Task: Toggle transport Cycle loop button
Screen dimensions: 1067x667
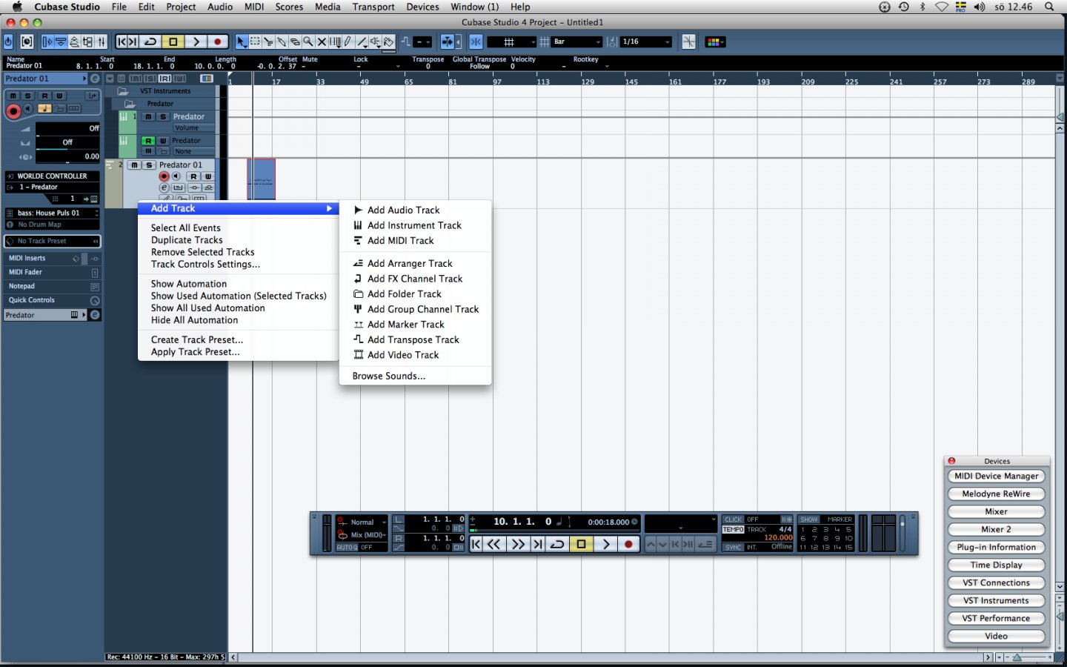Action: coord(557,544)
